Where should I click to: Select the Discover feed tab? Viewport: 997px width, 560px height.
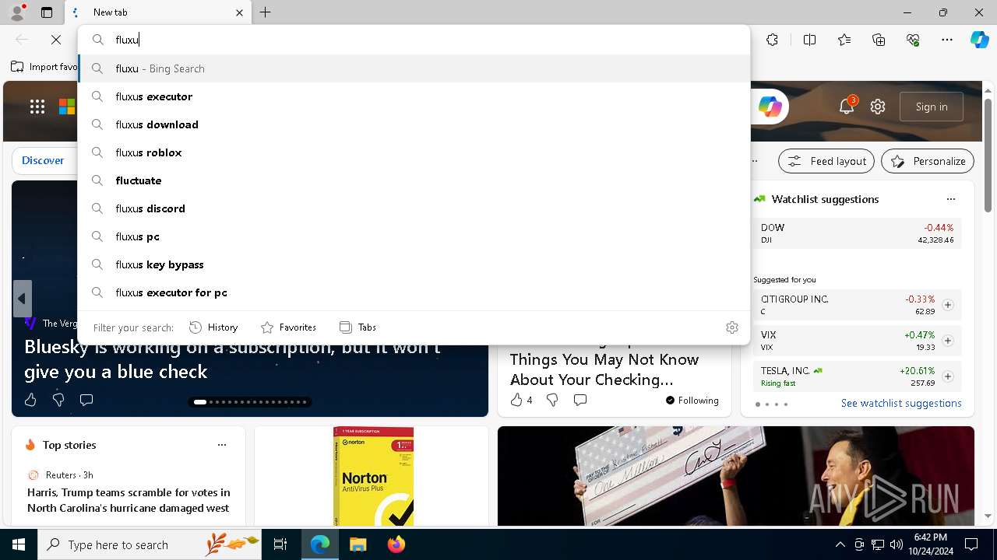point(43,160)
